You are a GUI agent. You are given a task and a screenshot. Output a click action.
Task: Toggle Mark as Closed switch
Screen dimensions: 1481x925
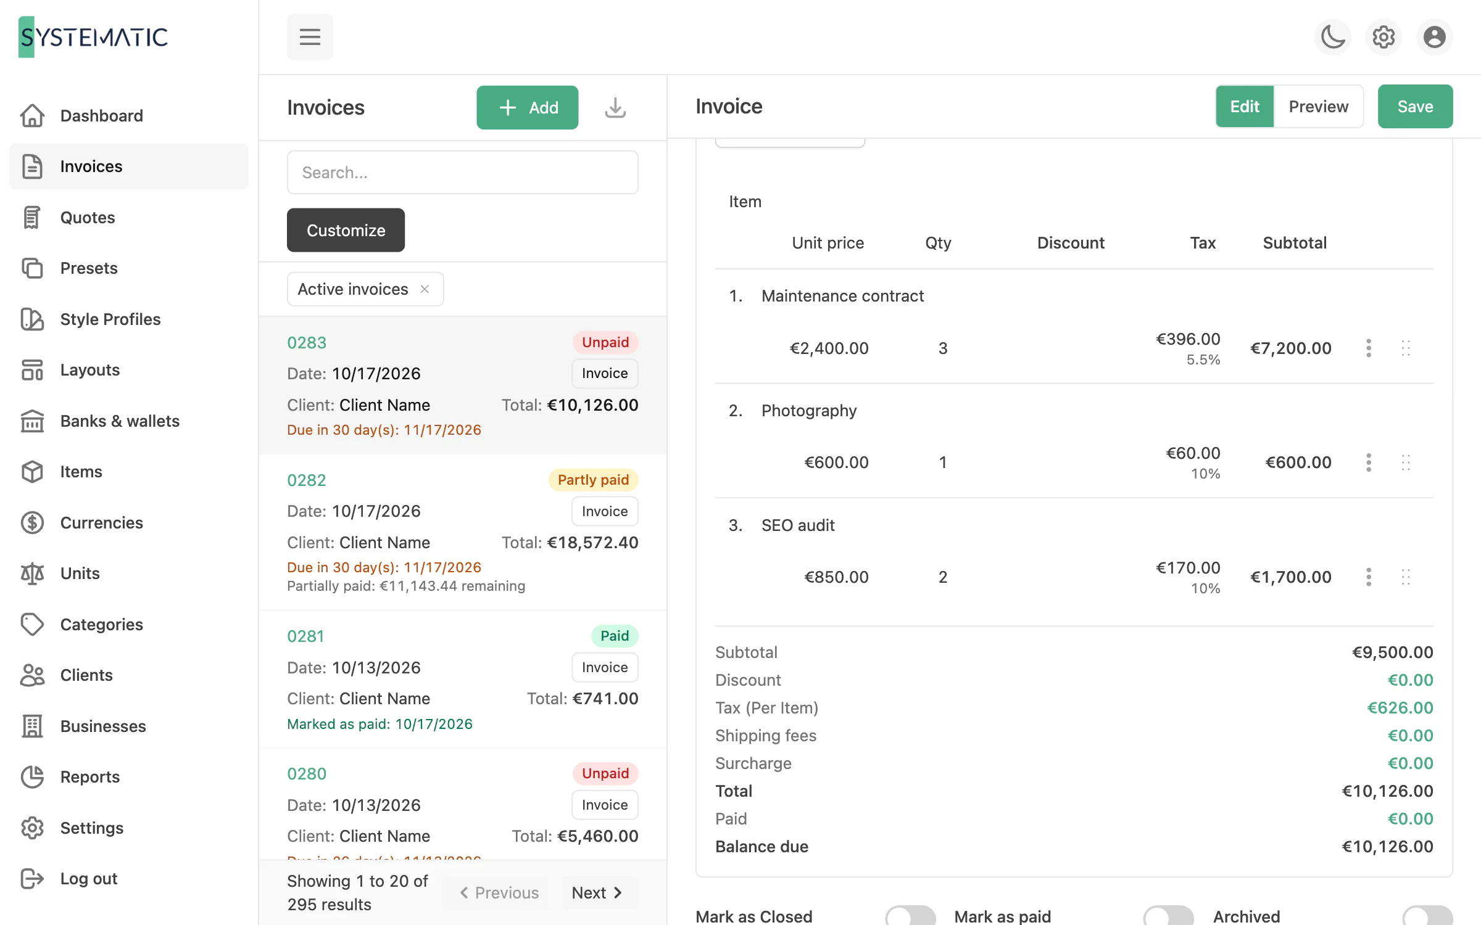click(x=910, y=916)
